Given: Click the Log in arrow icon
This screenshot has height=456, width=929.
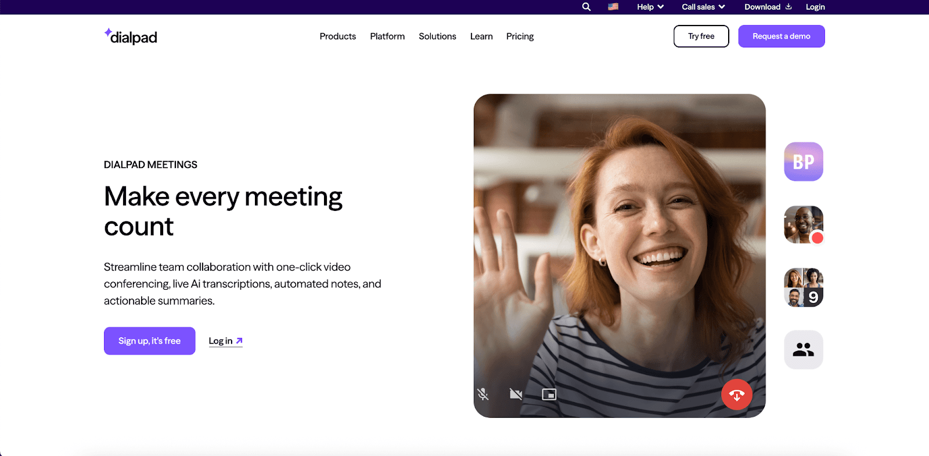Looking at the screenshot, I should (x=239, y=341).
